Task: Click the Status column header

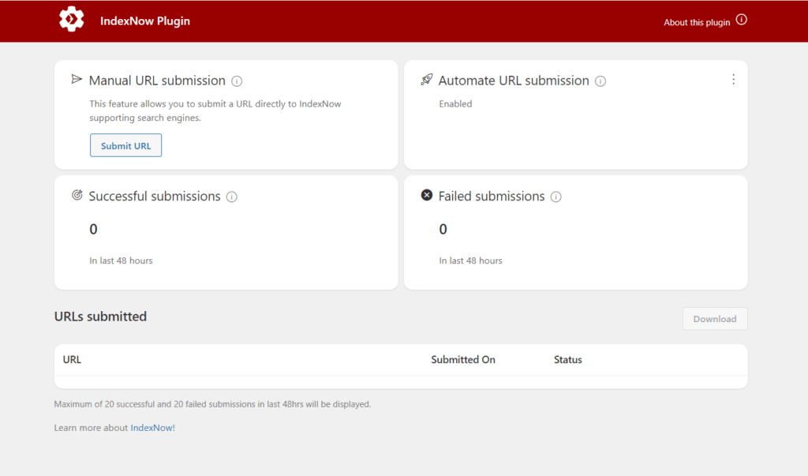Action: 568,359
